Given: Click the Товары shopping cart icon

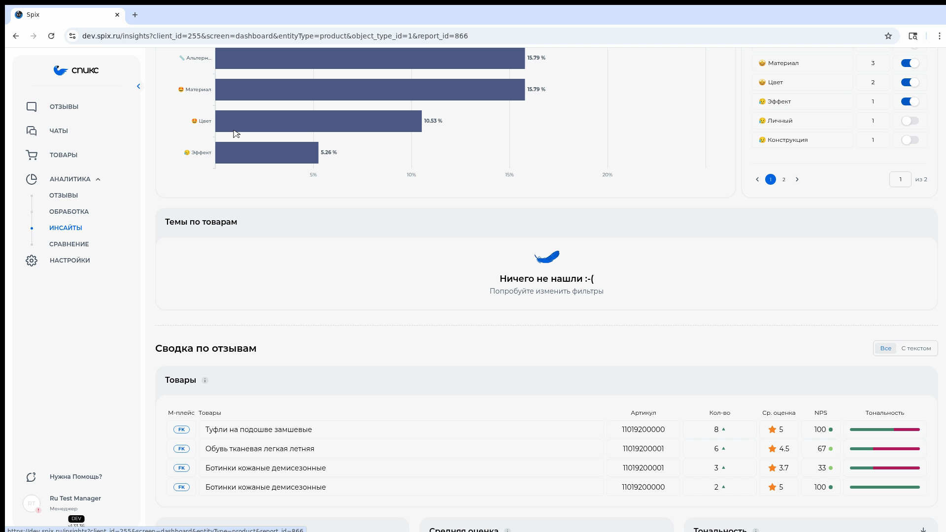Looking at the screenshot, I should [x=32, y=155].
